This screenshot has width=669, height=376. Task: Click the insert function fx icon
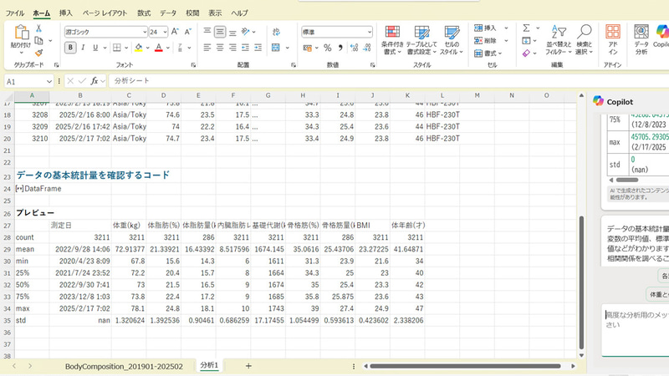coord(94,80)
